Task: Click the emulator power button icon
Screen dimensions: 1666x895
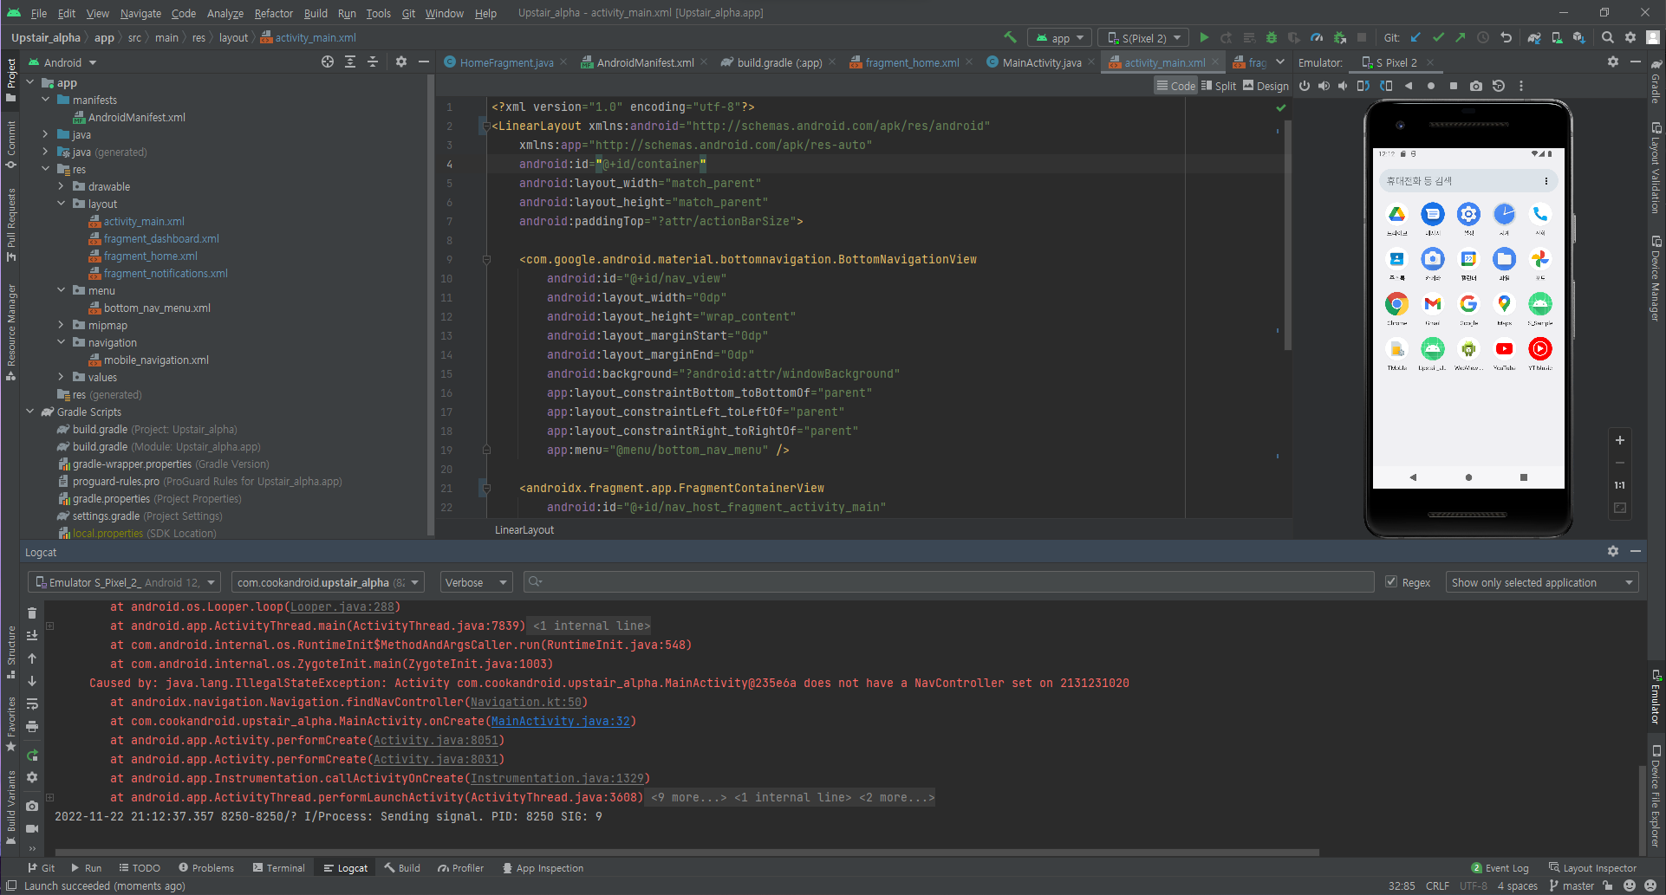Action: (x=1305, y=86)
